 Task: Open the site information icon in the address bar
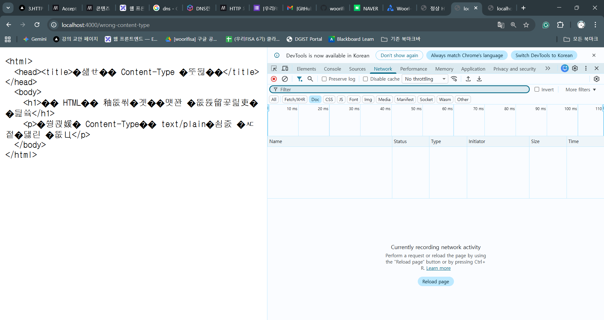[x=54, y=25]
